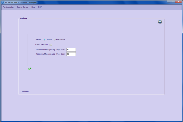
Task: Click the Message label at bottom
Action: (x=25, y=91)
